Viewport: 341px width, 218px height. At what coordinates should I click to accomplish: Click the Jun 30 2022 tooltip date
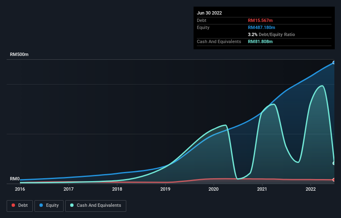tap(209, 13)
